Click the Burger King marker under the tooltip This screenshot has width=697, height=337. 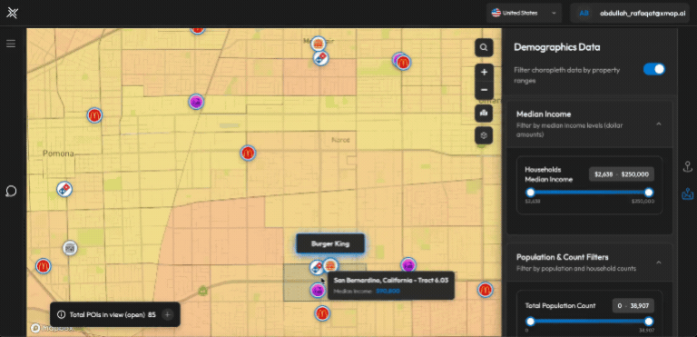(330, 266)
